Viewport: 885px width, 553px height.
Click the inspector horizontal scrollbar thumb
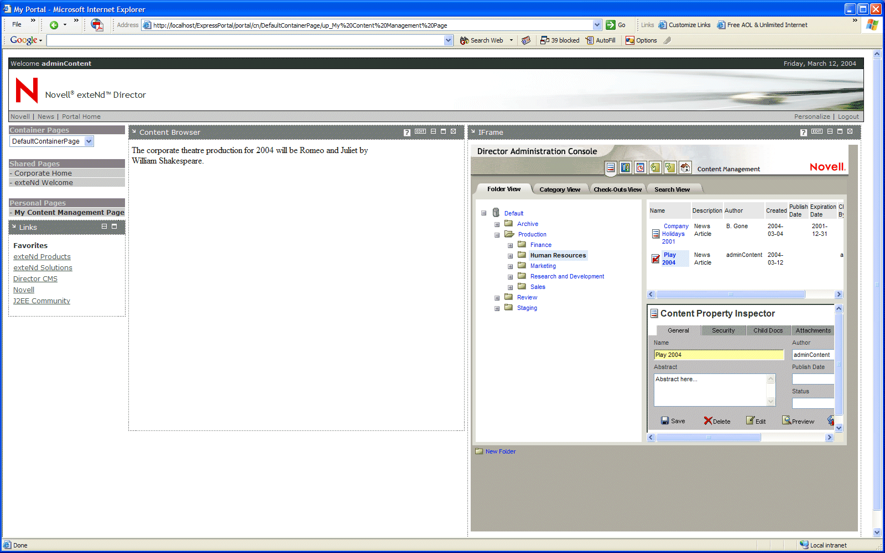click(x=709, y=438)
